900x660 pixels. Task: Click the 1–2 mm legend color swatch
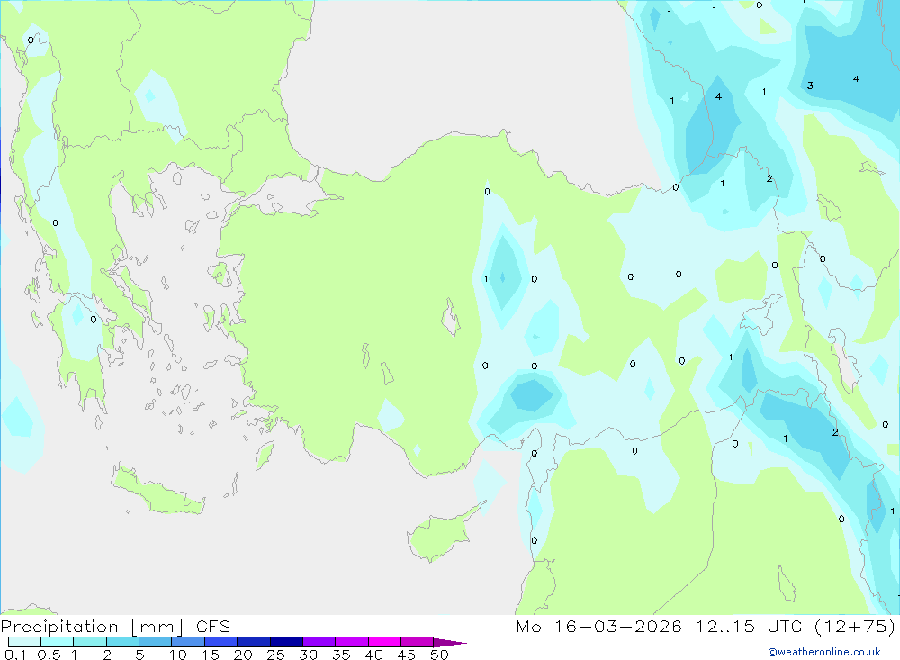coord(89,642)
